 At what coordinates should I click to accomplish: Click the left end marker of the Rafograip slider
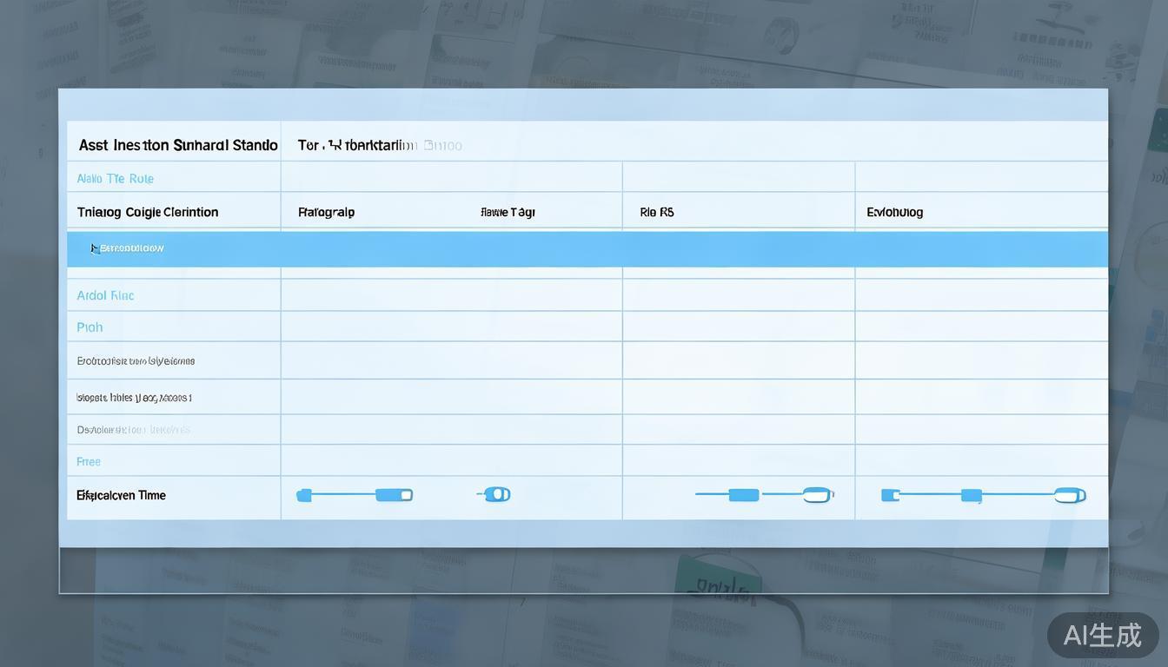[x=303, y=495]
